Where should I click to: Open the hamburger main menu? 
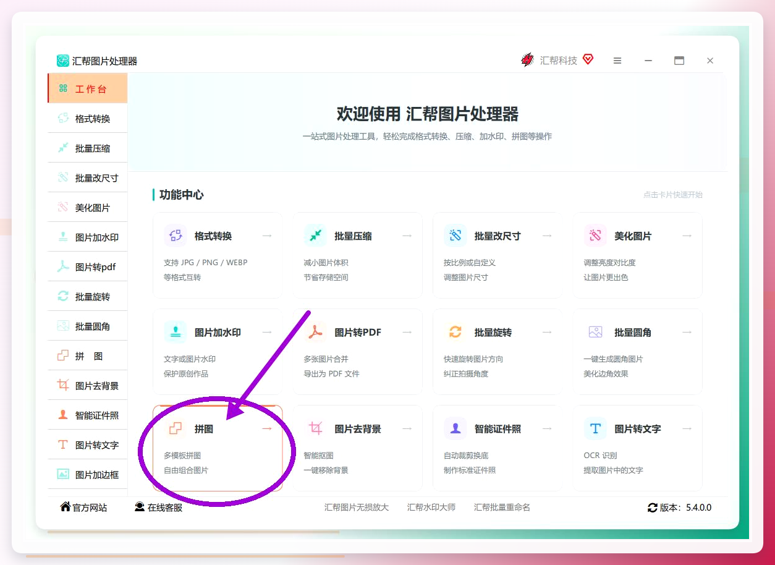[617, 61]
